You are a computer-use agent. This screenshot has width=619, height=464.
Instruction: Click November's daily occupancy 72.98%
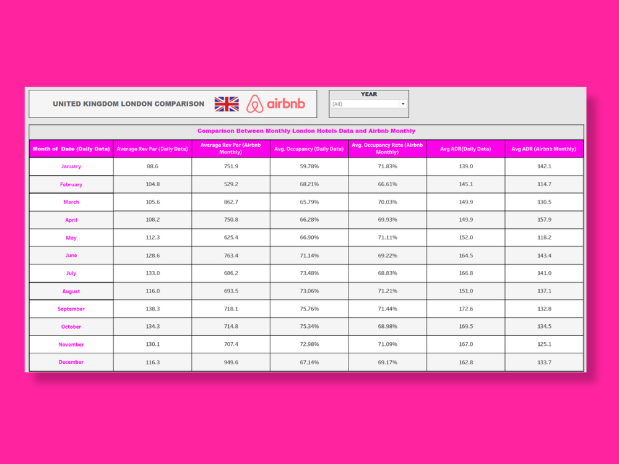pyautogui.click(x=309, y=345)
